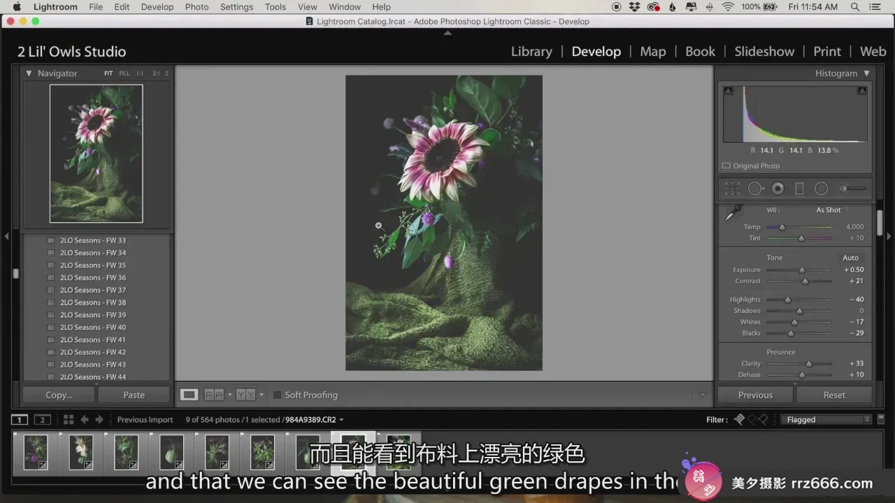This screenshot has width=895, height=503.
Task: Adjust the Temp slider handle
Action: coord(782,227)
